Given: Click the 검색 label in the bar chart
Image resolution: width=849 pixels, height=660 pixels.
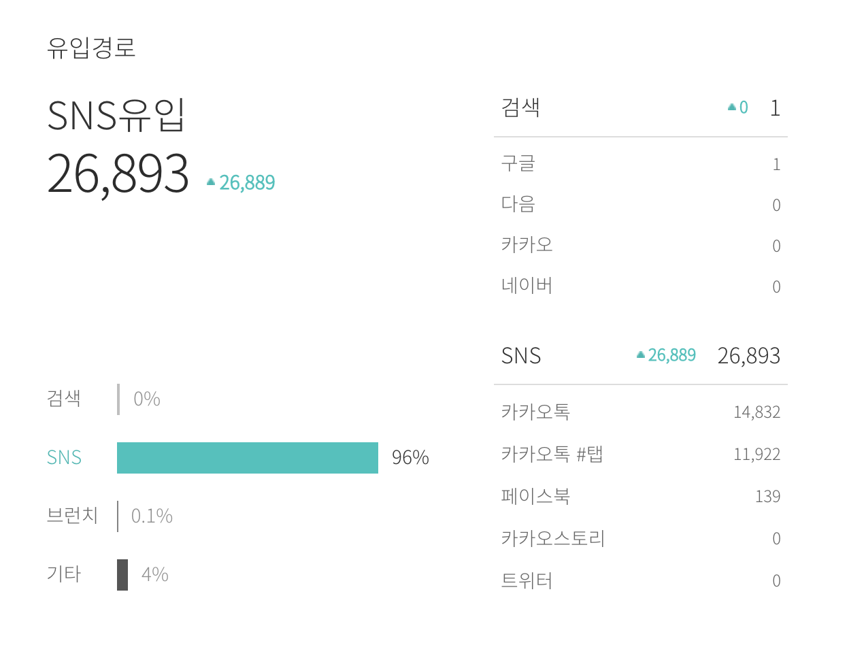Looking at the screenshot, I should 64,399.
